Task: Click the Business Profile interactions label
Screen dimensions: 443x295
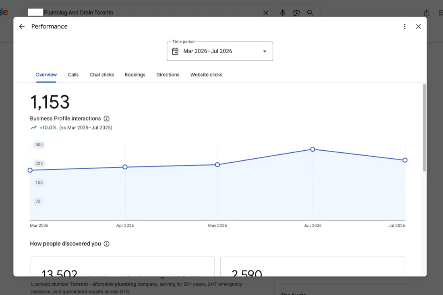Action: [x=65, y=119]
